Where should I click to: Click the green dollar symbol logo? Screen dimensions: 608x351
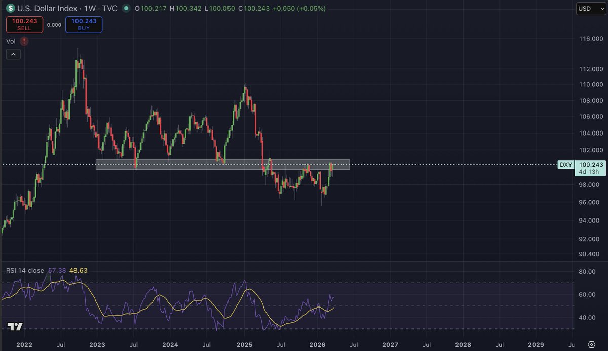point(10,9)
